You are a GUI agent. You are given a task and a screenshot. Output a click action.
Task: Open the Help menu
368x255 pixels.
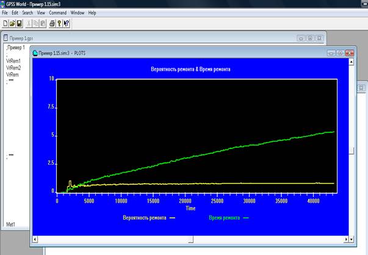(x=92, y=13)
